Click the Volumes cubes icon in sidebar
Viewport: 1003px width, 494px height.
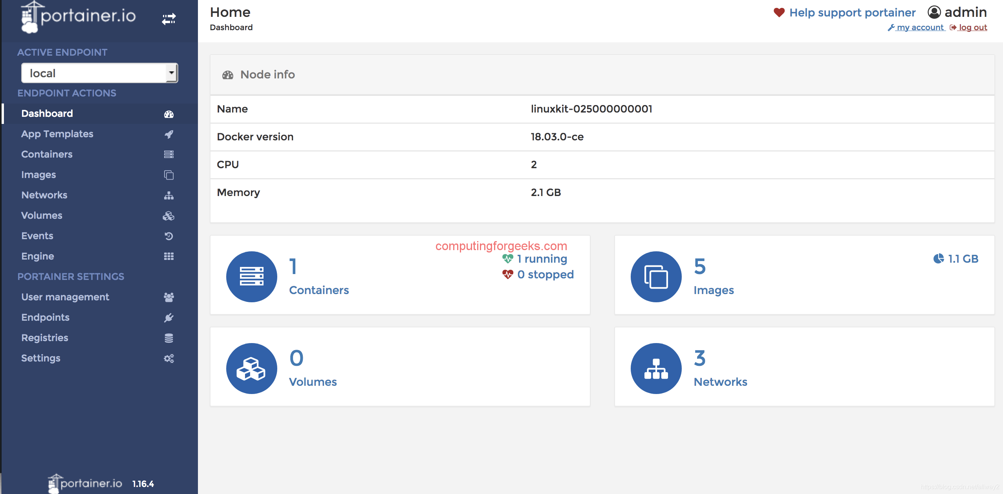pos(169,216)
